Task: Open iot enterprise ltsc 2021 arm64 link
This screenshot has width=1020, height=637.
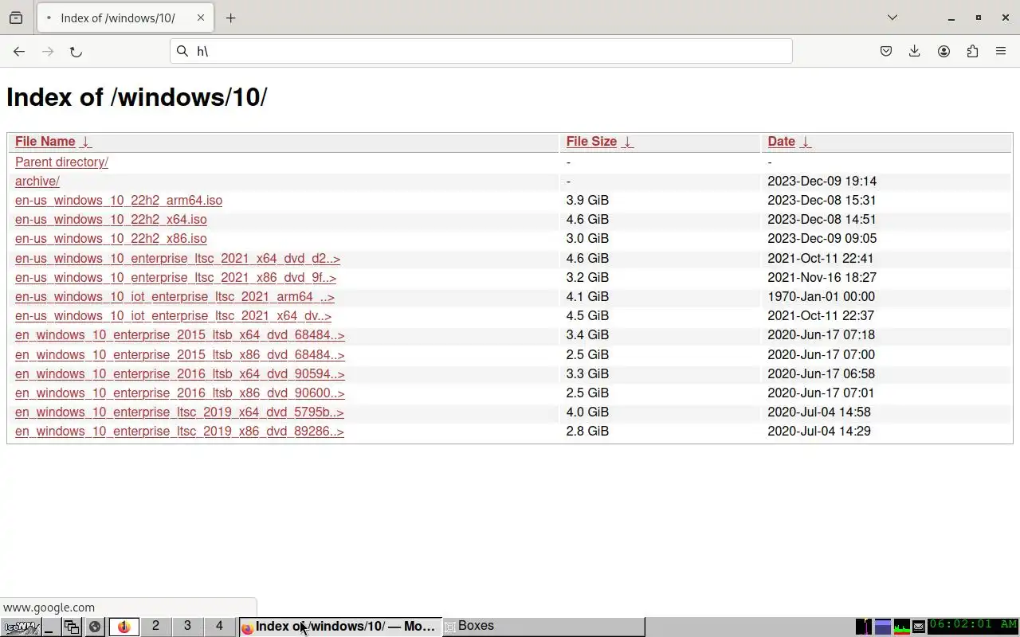Action: (175, 296)
